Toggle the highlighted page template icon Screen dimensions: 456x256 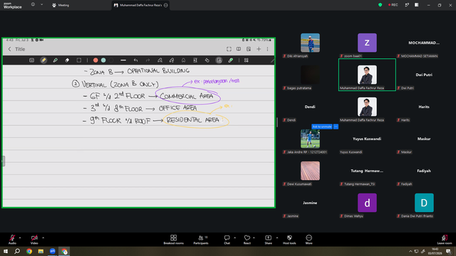pos(219,60)
